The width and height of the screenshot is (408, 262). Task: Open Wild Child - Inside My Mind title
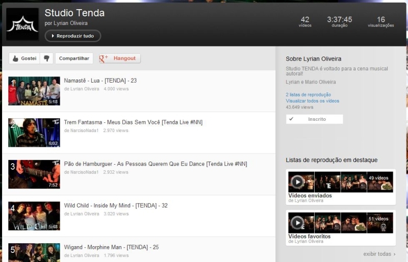tap(116, 205)
